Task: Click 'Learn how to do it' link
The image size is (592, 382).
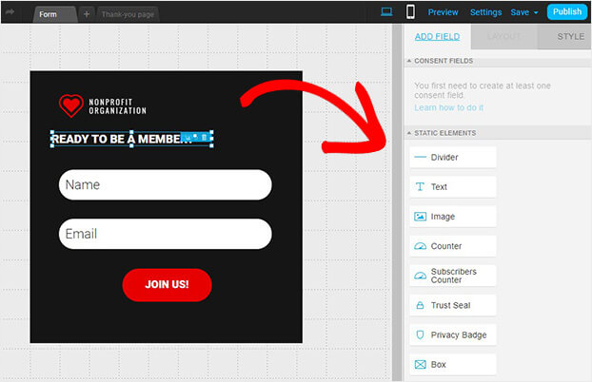Action: pos(448,107)
